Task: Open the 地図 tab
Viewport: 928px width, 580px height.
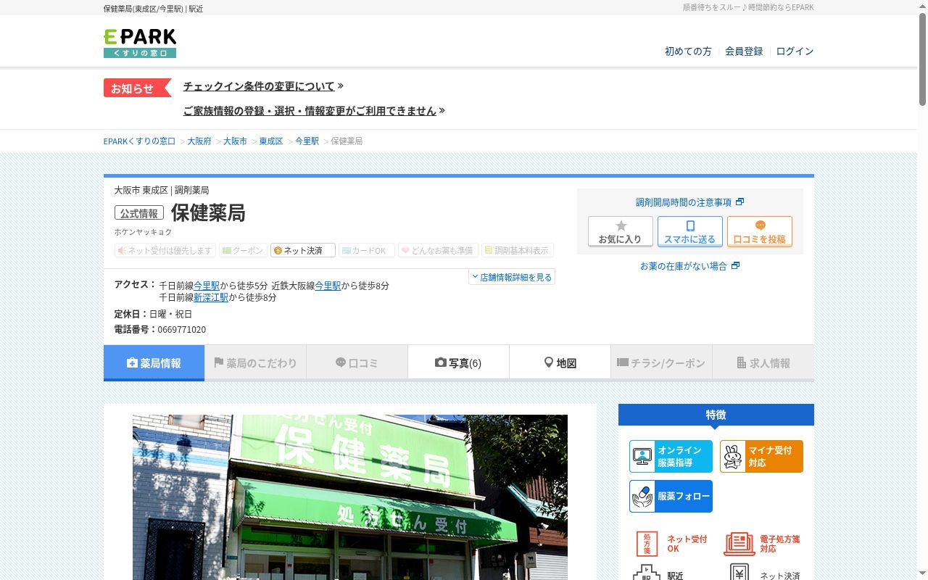Action: tap(560, 362)
